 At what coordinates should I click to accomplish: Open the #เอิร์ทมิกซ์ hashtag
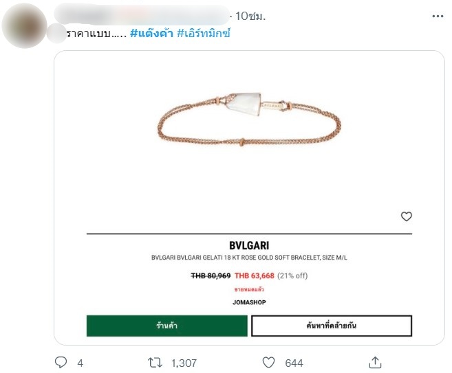(x=207, y=34)
